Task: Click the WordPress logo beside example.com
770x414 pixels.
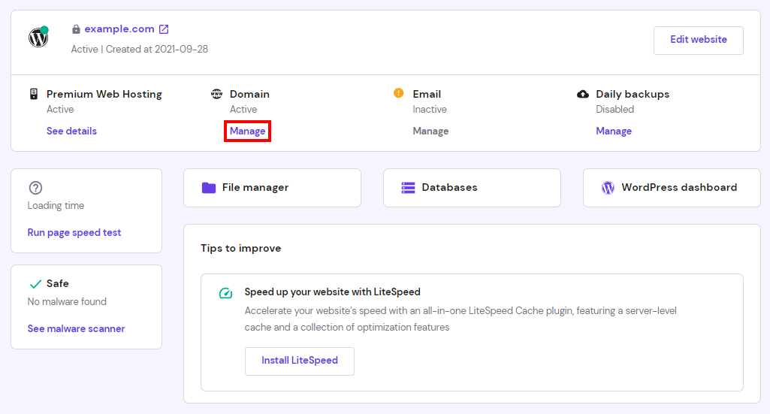Action: (38, 38)
